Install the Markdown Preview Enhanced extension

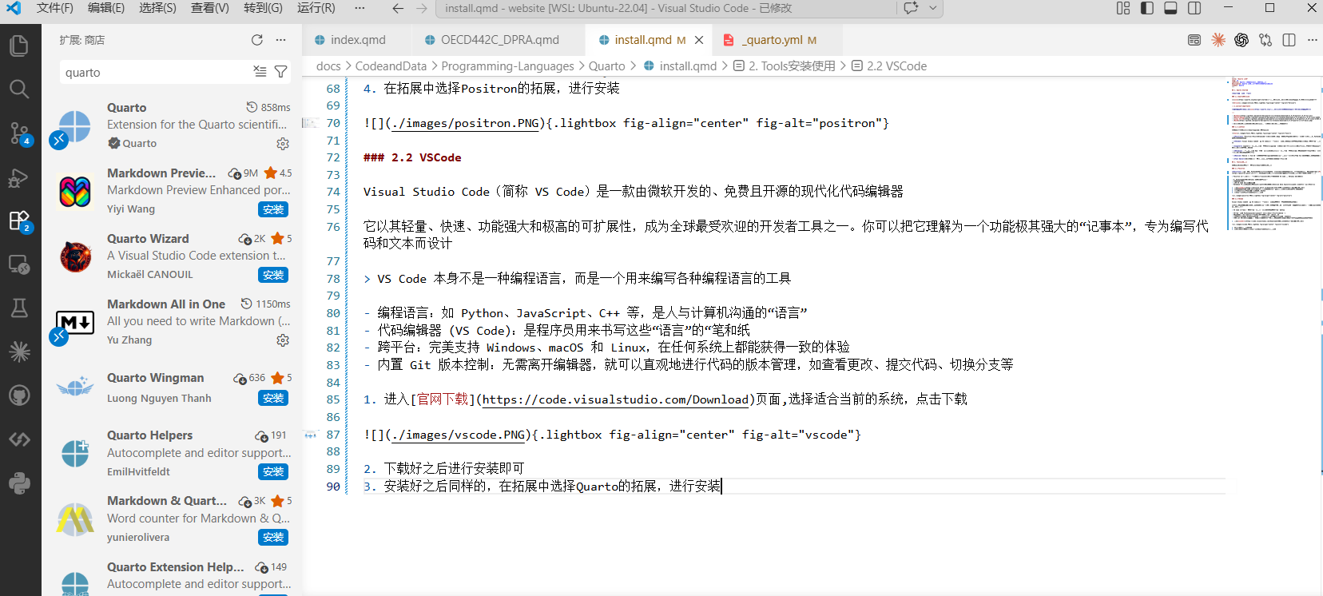tap(273, 209)
